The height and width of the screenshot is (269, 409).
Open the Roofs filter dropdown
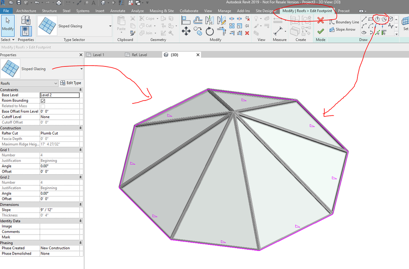tap(56, 83)
